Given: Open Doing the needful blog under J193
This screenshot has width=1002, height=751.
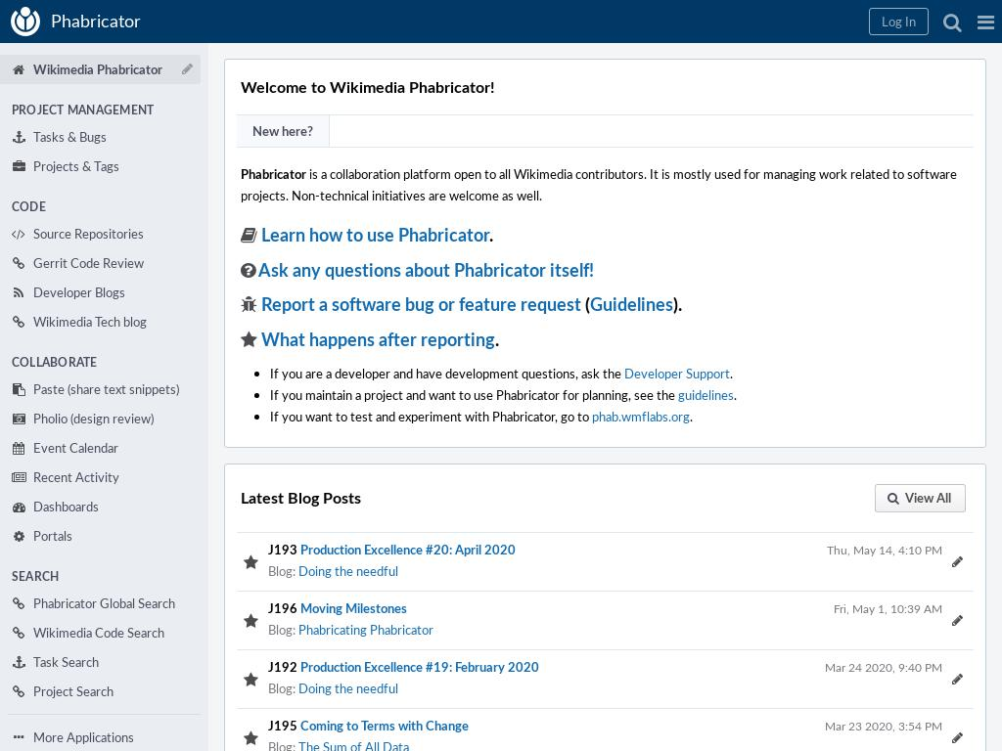Looking at the screenshot, I should pyautogui.click(x=348, y=571).
